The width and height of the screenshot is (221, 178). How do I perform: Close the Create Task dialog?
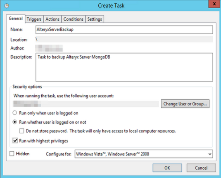point(214,4)
